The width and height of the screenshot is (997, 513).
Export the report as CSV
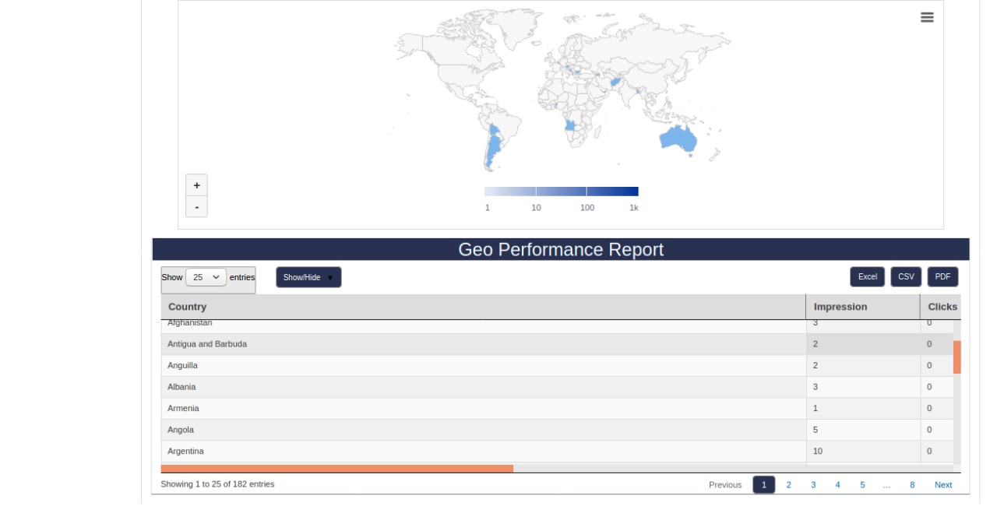(x=906, y=277)
